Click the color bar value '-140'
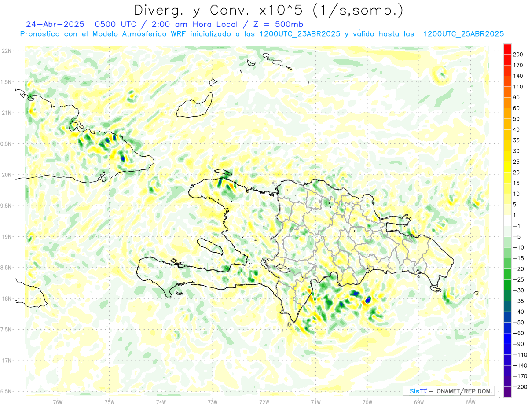528x408 pixels. point(520,365)
